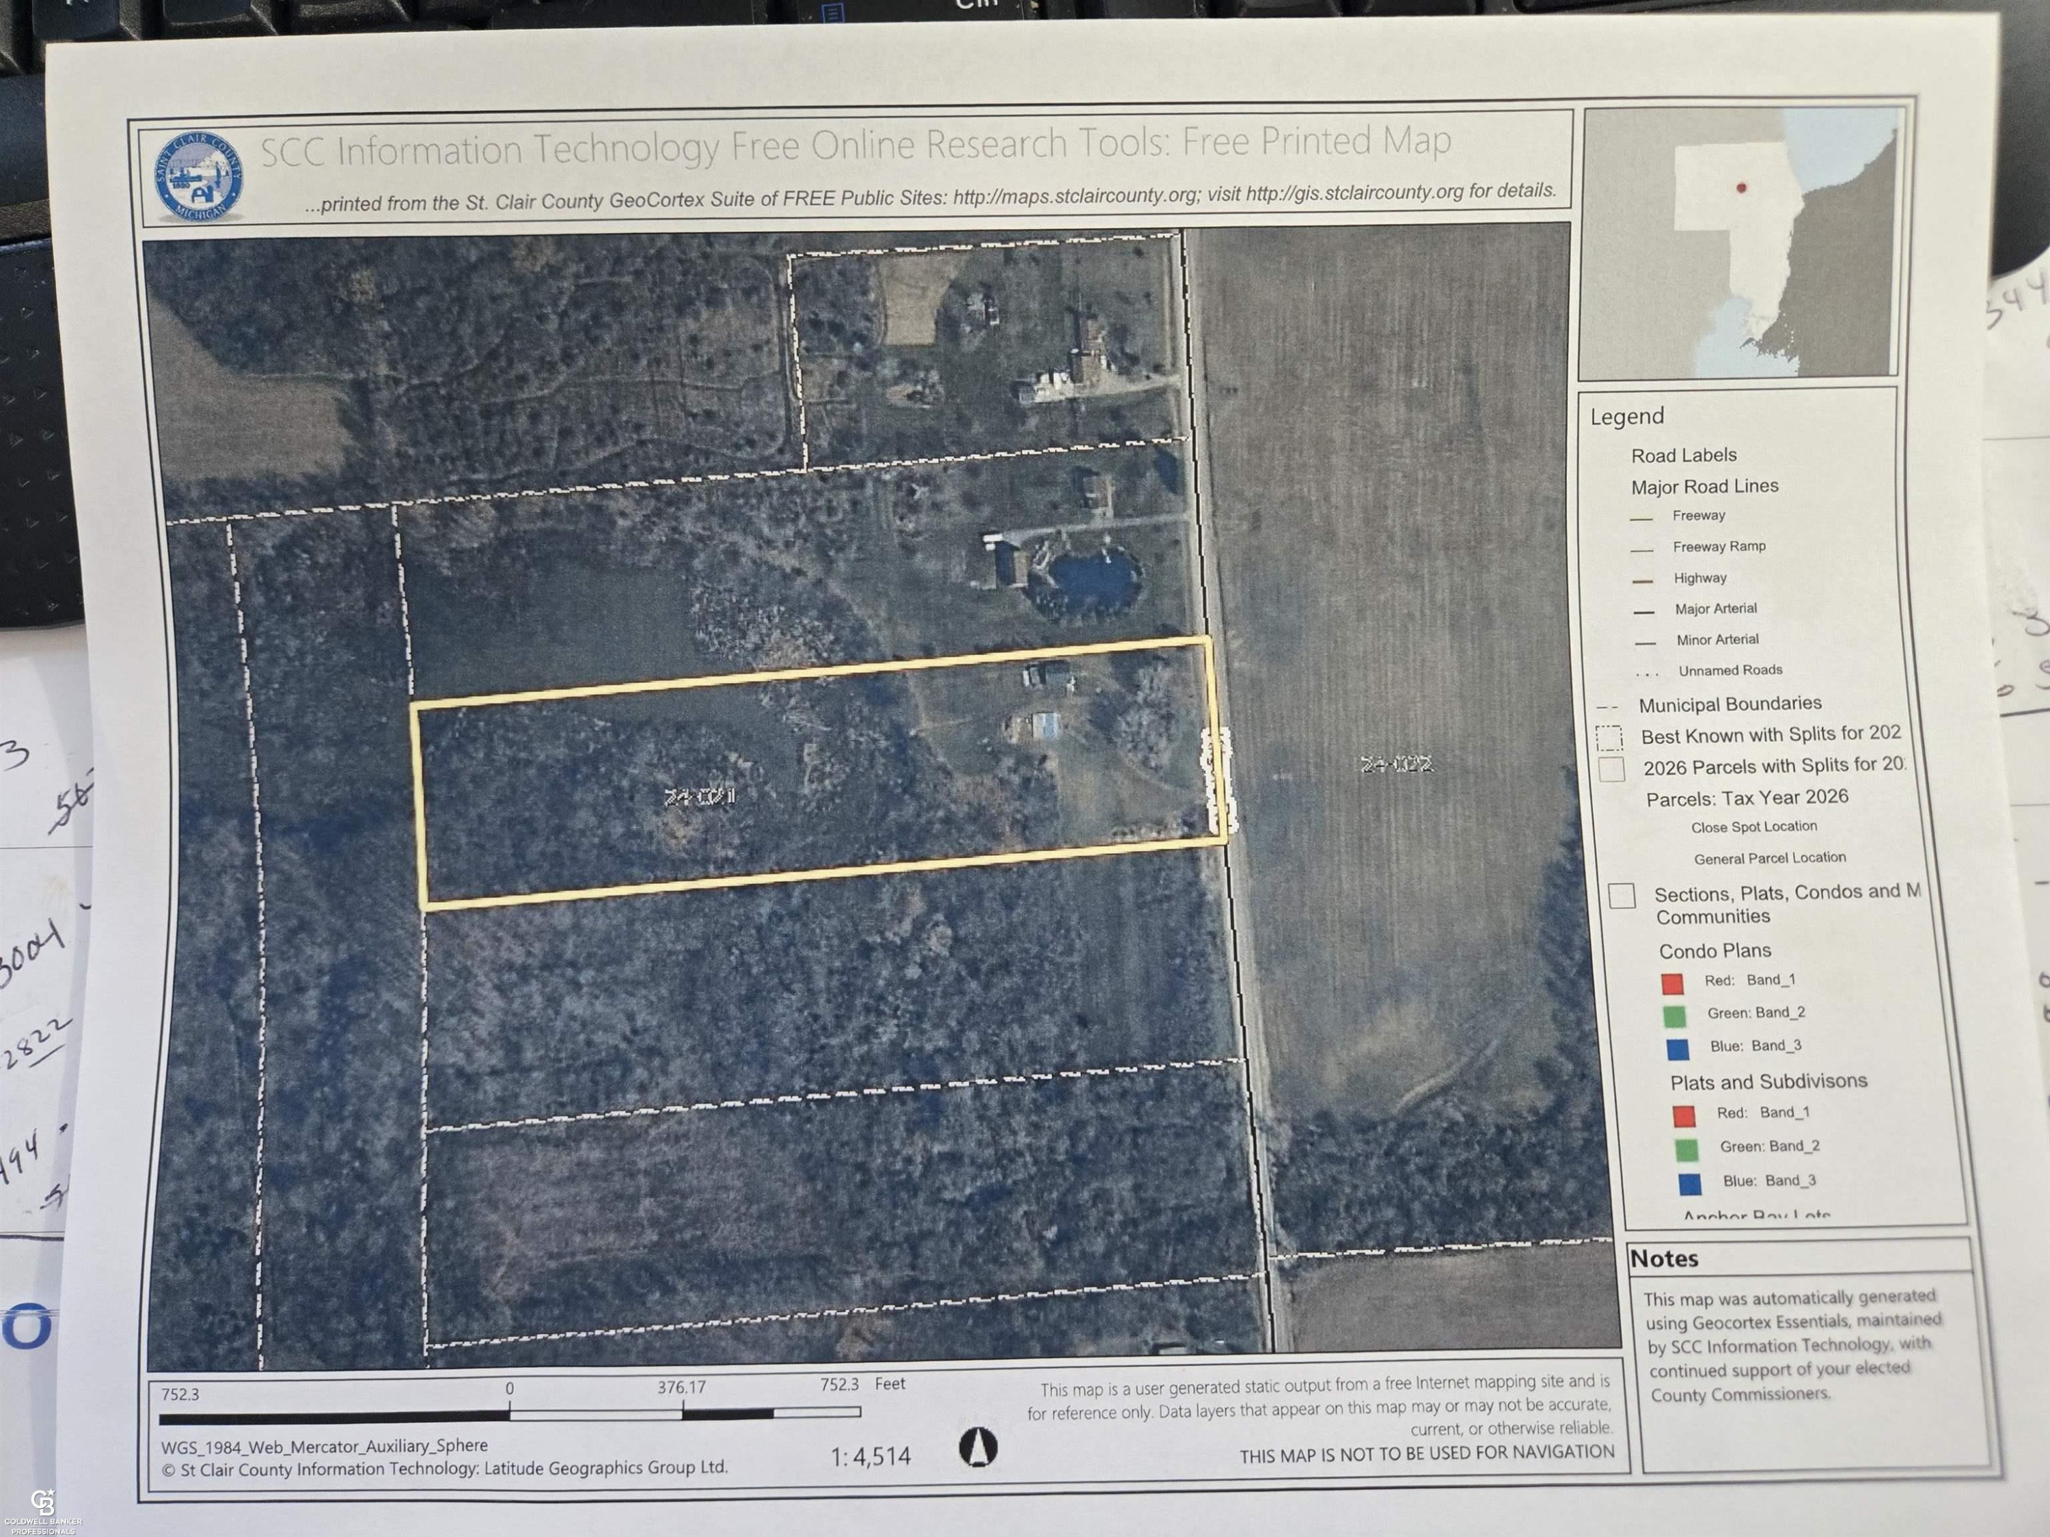Click the 'Condo Plans' legend heading
Screen dimensions: 2050x1537
coord(1714,951)
